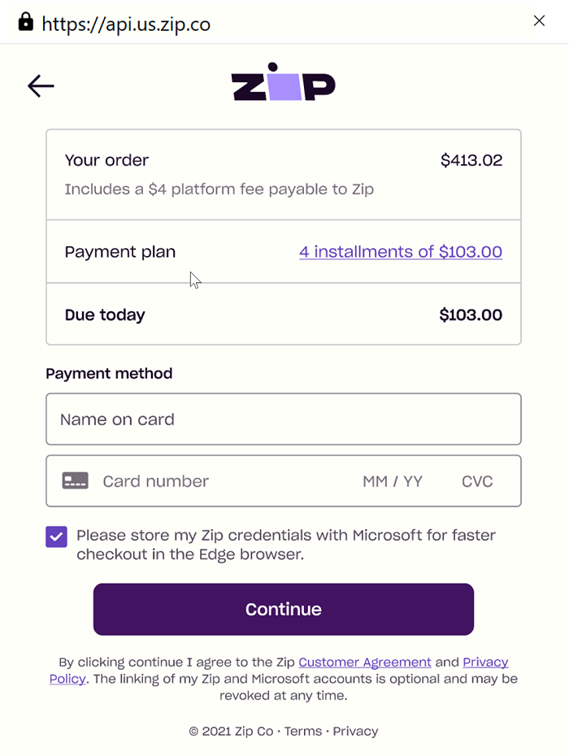This screenshot has height=756, width=569.
Task: Close the Zip checkout window
Action: (539, 21)
